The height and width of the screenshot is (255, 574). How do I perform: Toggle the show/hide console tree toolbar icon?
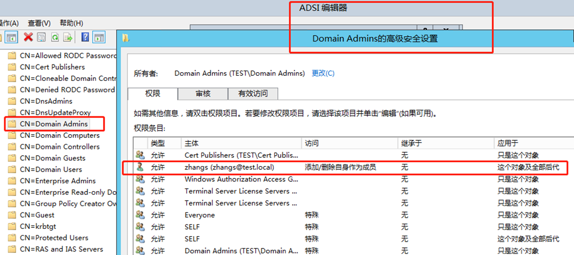[x=12, y=37]
